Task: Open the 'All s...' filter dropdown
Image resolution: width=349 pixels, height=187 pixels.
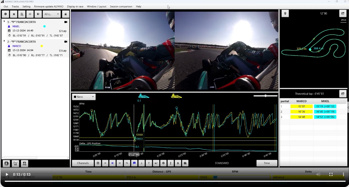Action: pyautogui.click(x=52, y=14)
